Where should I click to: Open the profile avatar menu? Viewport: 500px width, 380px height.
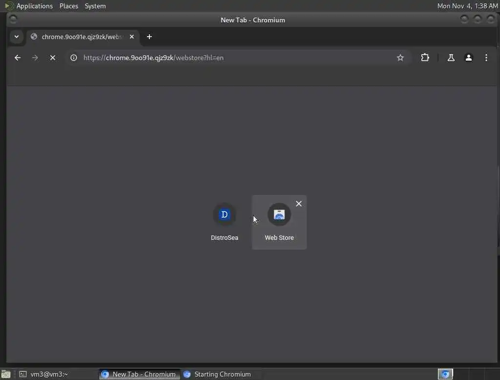pyautogui.click(x=468, y=58)
